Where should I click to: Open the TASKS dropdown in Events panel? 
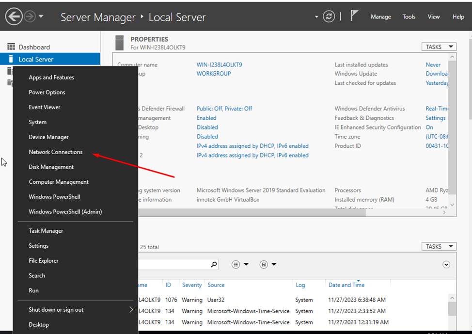(x=439, y=246)
